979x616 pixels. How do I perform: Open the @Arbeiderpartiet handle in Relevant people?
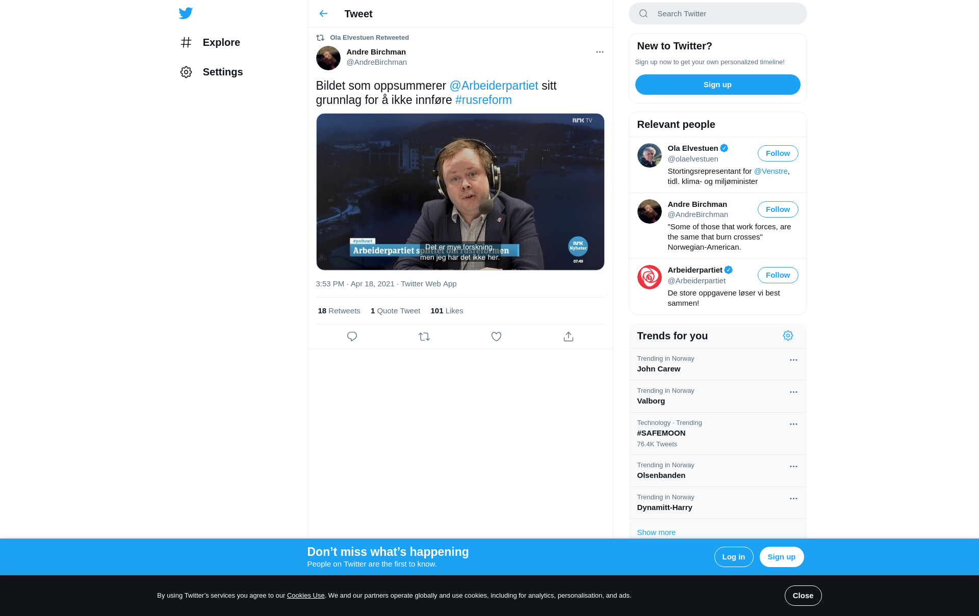click(697, 281)
